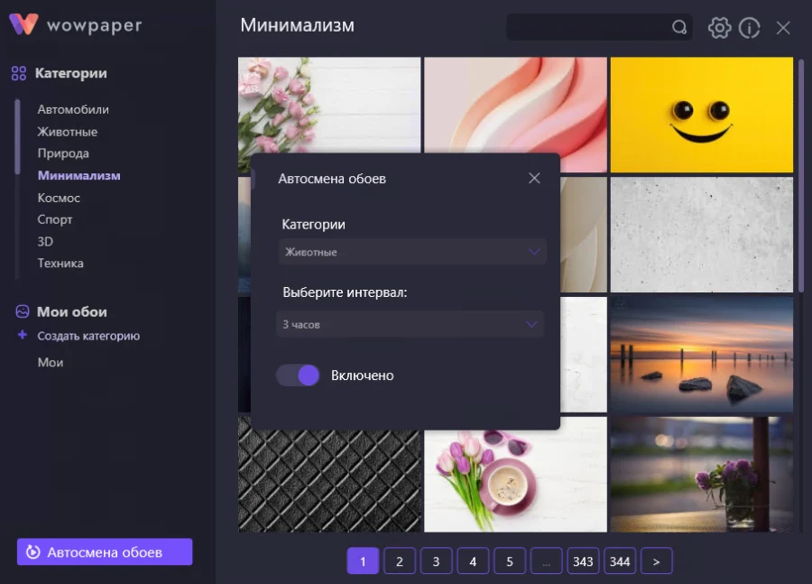
Task: Open settings via the gear icon
Action: (x=719, y=28)
